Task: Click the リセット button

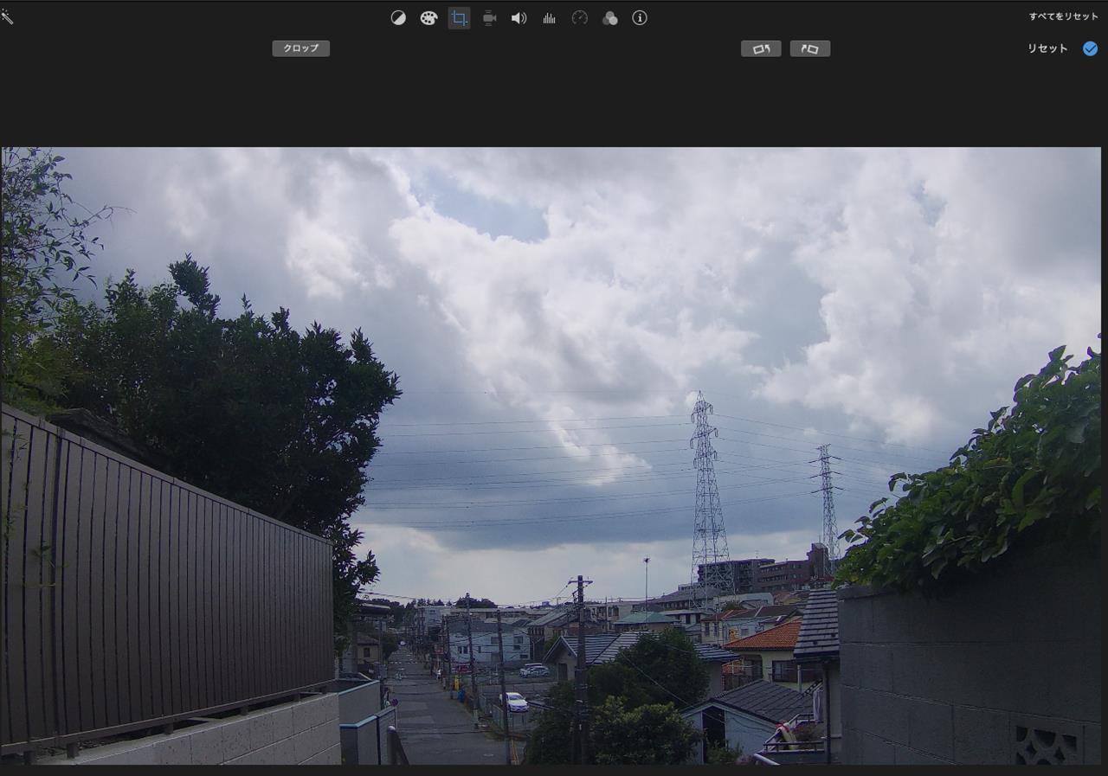Action: (1047, 48)
